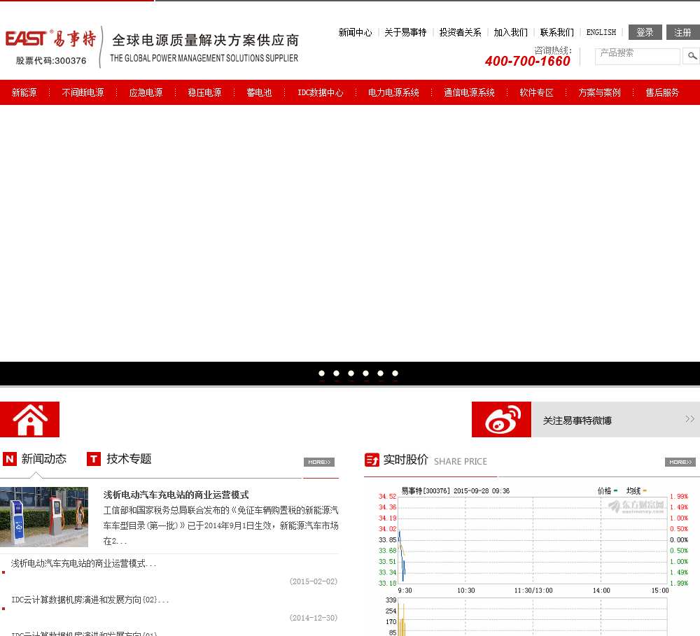The image size is (700, 636).
Task: Open headline 浅析电动汽车充电站的商业运营模式
Action: tap(176, 495)
